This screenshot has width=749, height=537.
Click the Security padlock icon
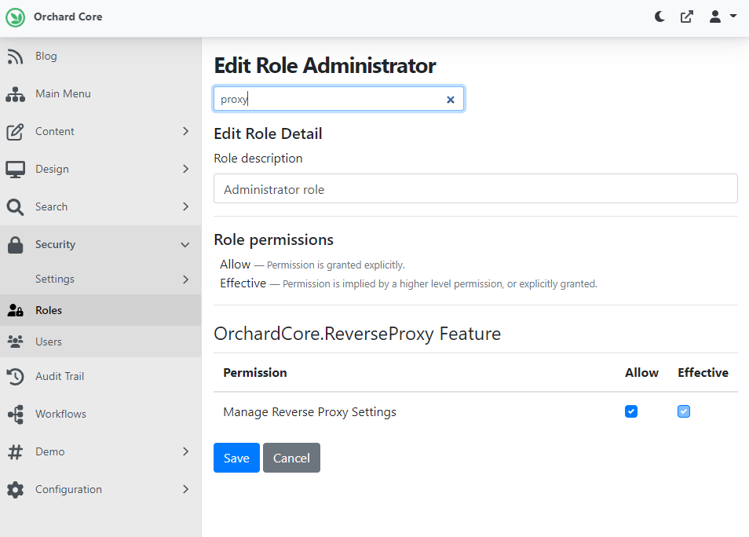tap(15, 245)
